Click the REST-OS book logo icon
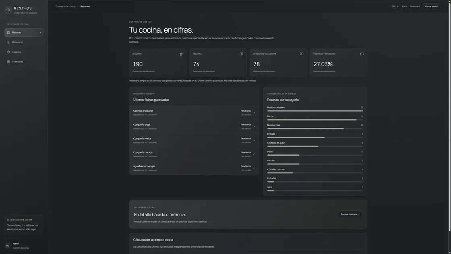The height and width of the screenshot is (254, 451). pos(8,10)
